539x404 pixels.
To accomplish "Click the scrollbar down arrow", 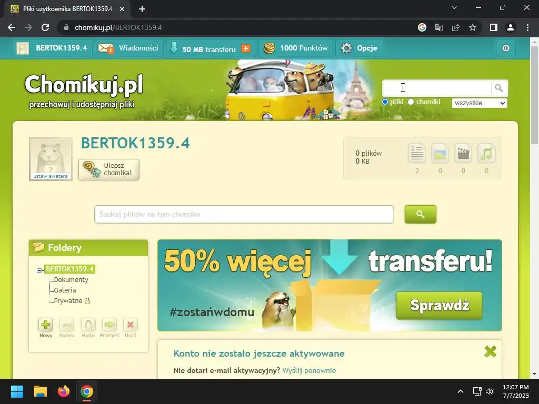I will click(535, 374).
